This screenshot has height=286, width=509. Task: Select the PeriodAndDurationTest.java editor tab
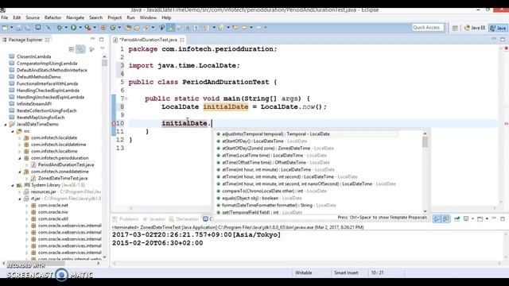click(148, 40)
